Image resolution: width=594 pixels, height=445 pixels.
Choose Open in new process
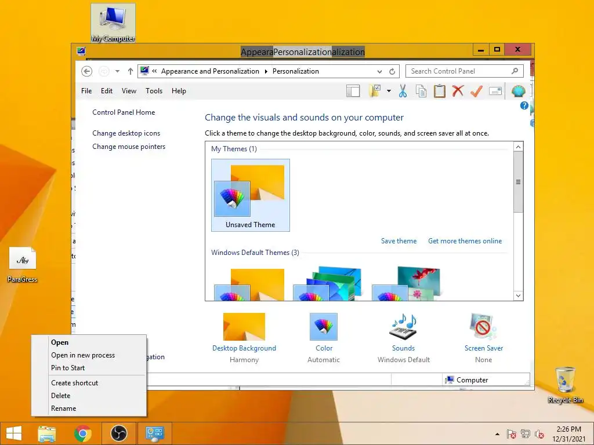[89, 355]
